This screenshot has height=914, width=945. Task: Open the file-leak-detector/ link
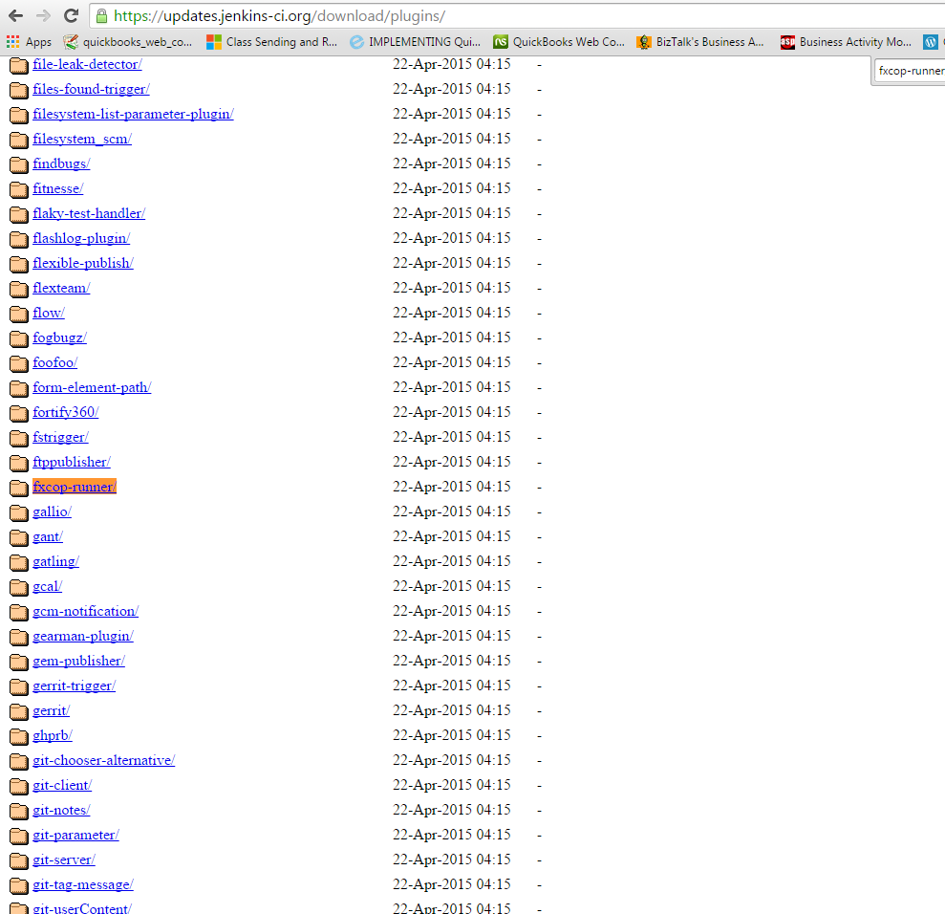coord(87,64)
